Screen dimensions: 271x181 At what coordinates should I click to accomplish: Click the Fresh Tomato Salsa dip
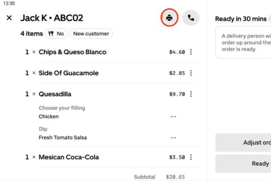coord(63,138)
